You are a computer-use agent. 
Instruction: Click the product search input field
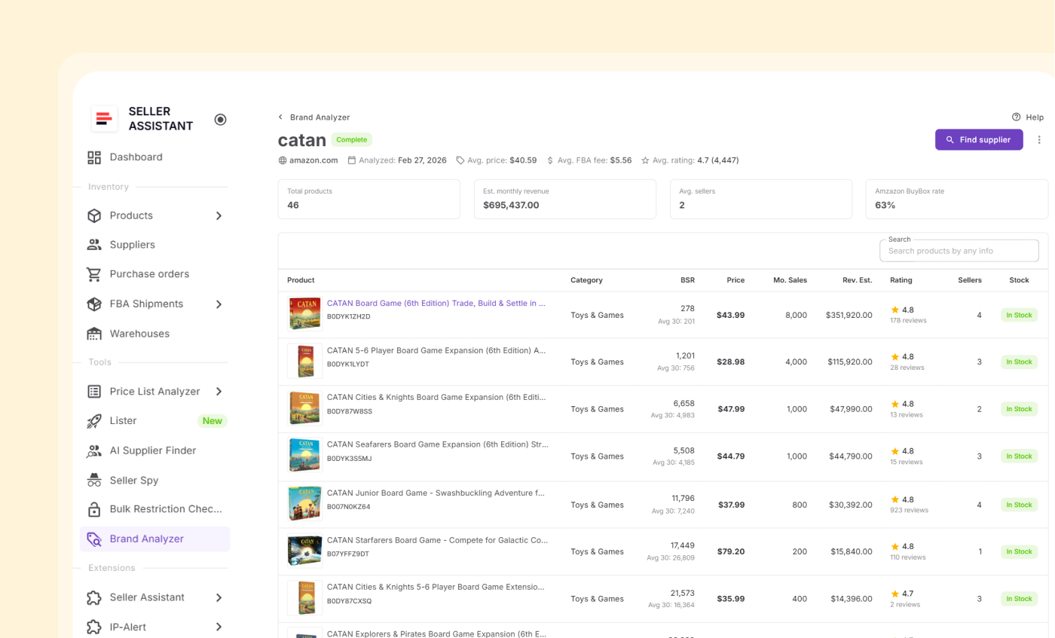[x=959, y=251]
